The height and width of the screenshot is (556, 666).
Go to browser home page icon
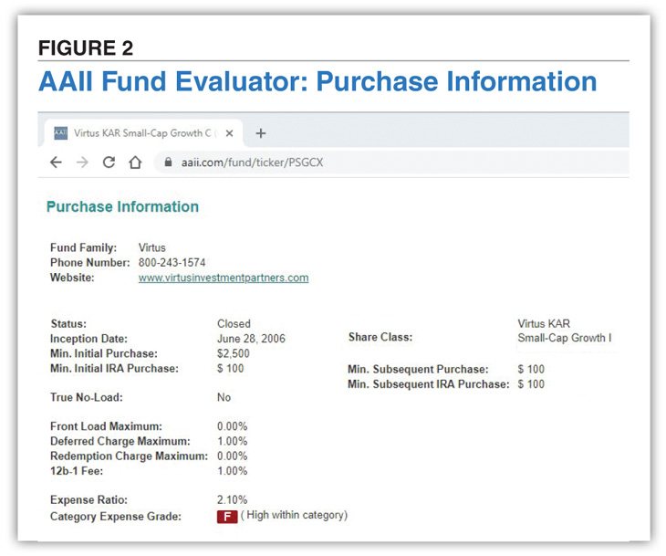pos(135,163)
